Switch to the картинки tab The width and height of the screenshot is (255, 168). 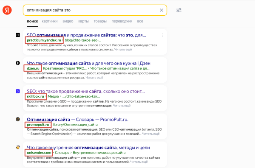(x=50, y=21)
